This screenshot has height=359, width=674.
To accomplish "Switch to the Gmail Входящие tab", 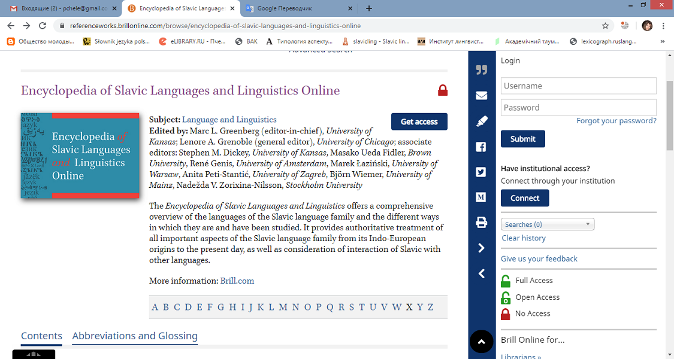I will click(63, 8).
